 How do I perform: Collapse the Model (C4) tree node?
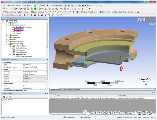point(3,21)
